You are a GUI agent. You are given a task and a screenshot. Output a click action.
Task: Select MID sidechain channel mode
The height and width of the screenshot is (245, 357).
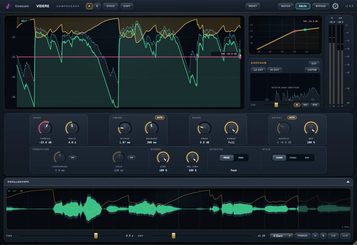point(305,105)
